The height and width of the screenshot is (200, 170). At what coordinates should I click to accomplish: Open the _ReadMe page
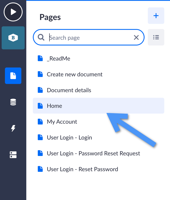click(58, 59)
